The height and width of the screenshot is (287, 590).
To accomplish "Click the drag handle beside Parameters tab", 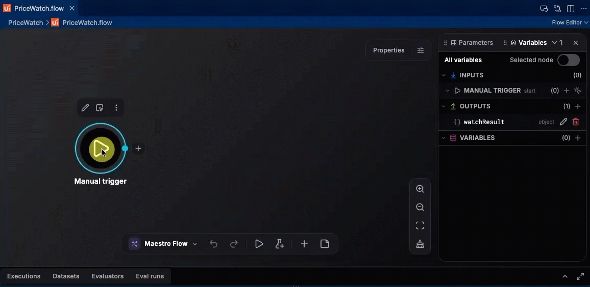I will [446, 43].
